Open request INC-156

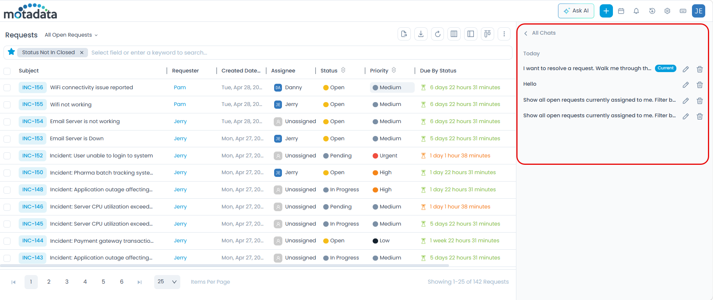point(33,87)
